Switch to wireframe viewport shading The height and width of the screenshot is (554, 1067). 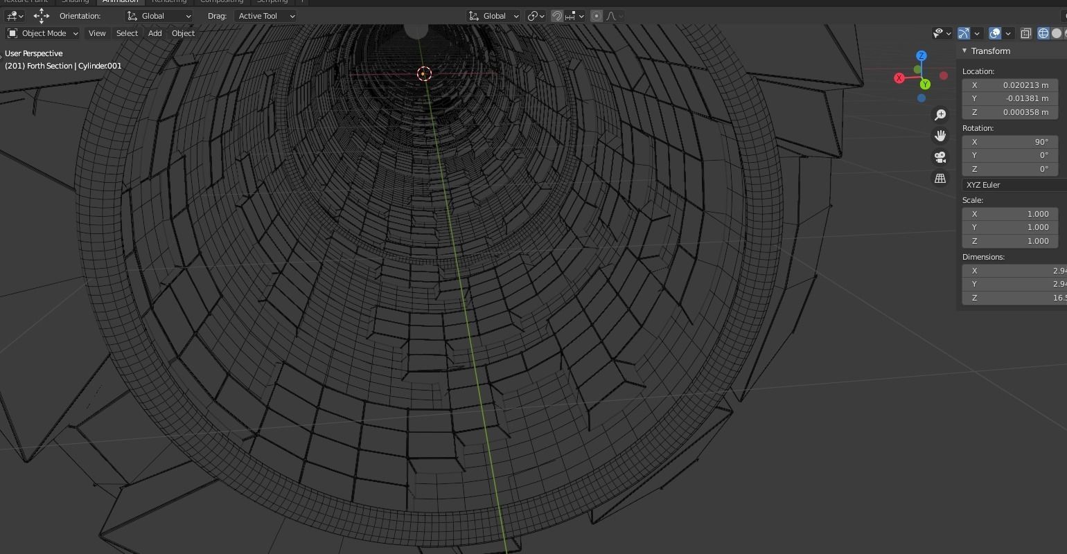(1043, 33)
